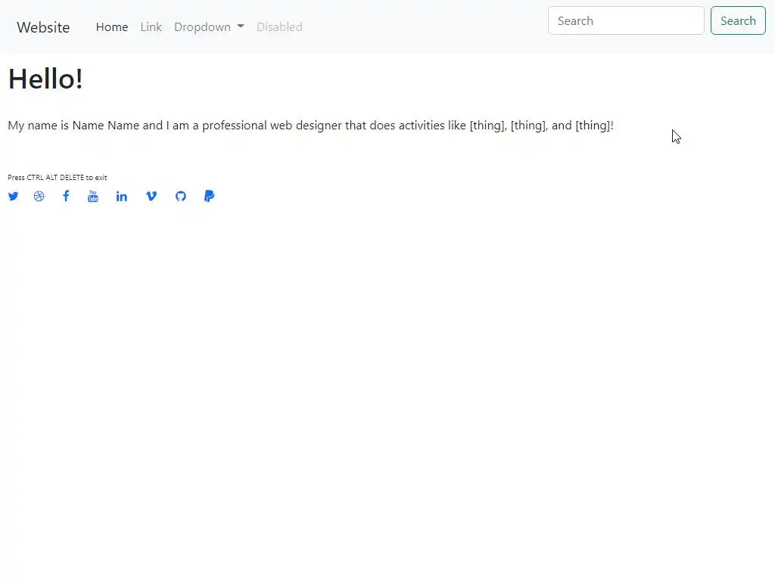The image size is (775, 581).
Task: Click the YouTube icon
Action: [x=93, y=196]
